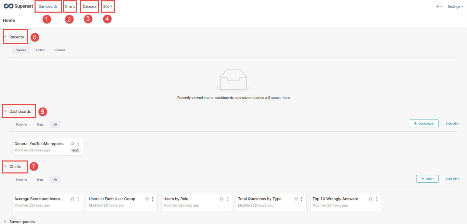Open three-dot menu for General YouTestMe reports

[x=78, y=144]
